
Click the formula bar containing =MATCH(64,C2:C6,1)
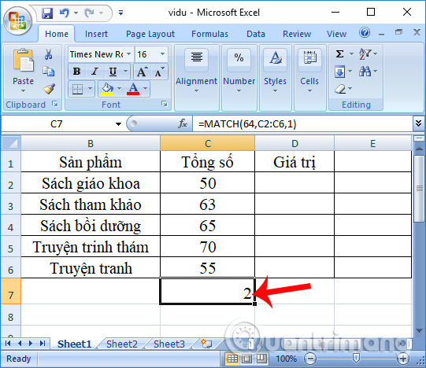point(303,123)
